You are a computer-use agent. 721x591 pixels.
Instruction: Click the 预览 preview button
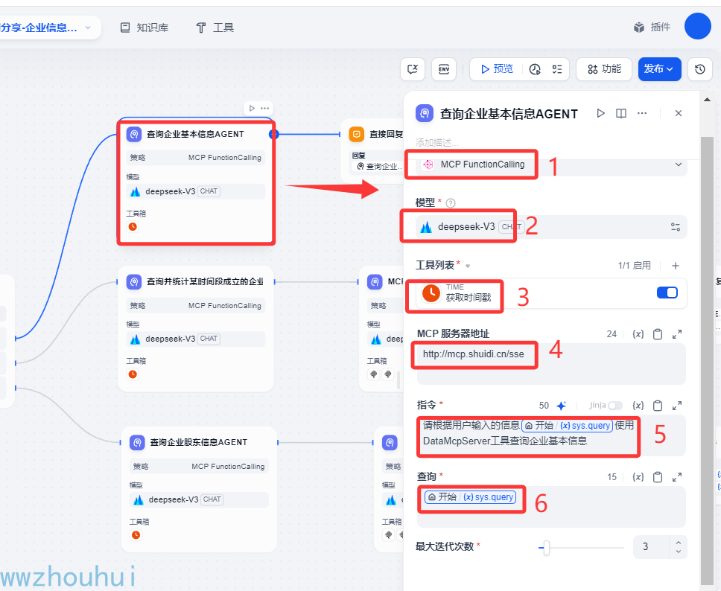tap(497, 69)
